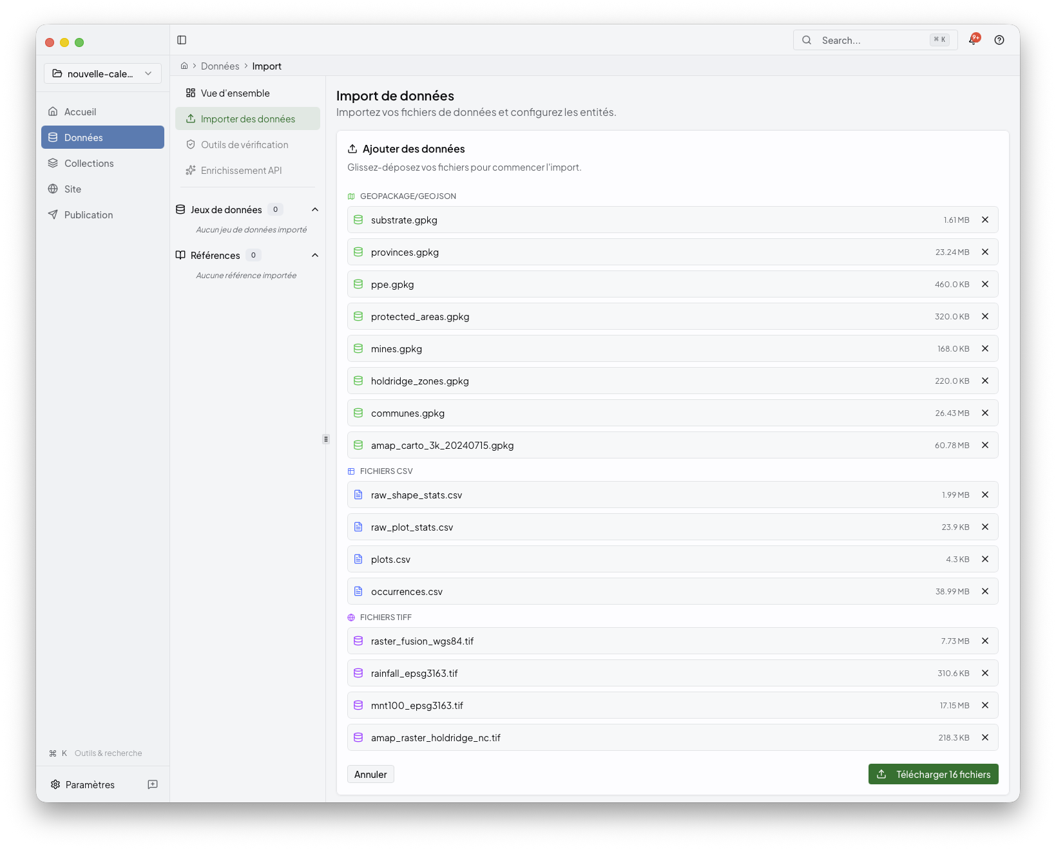Dismiss rainfall_epsg3163.tif with its X button
Viewport: 1056px width, 850px height.
click(985, 673)
